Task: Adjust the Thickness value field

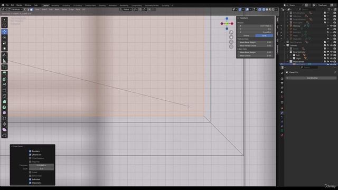Action: click(x=41, y=165)
